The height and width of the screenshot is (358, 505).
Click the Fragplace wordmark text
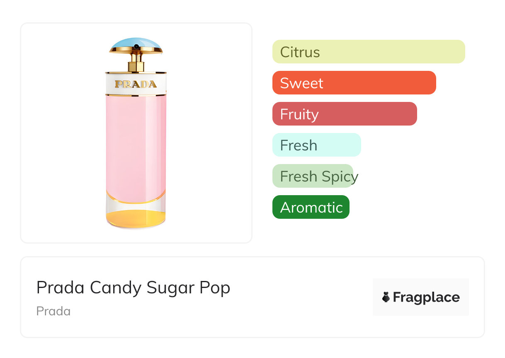(x=426, y=298)
